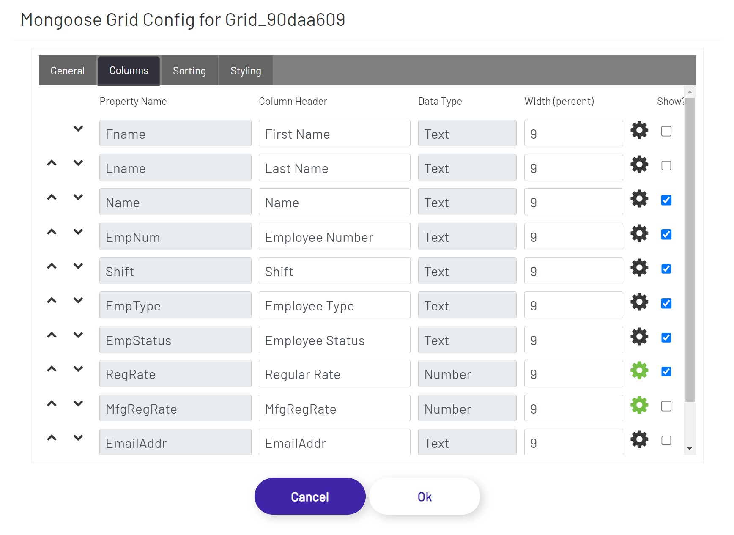
Task: Click the down arrow on the Fname row
Action: coord(78,129)
